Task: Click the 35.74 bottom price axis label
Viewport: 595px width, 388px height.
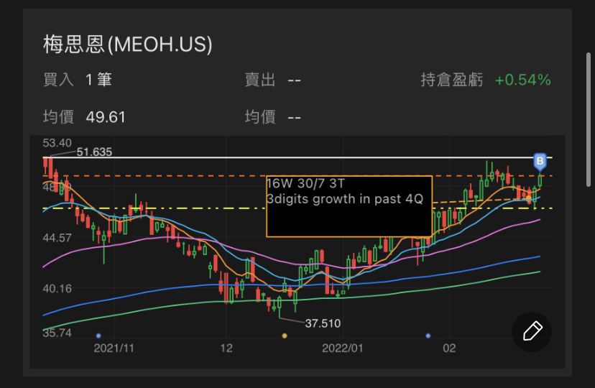Action: tap(57, 333)
